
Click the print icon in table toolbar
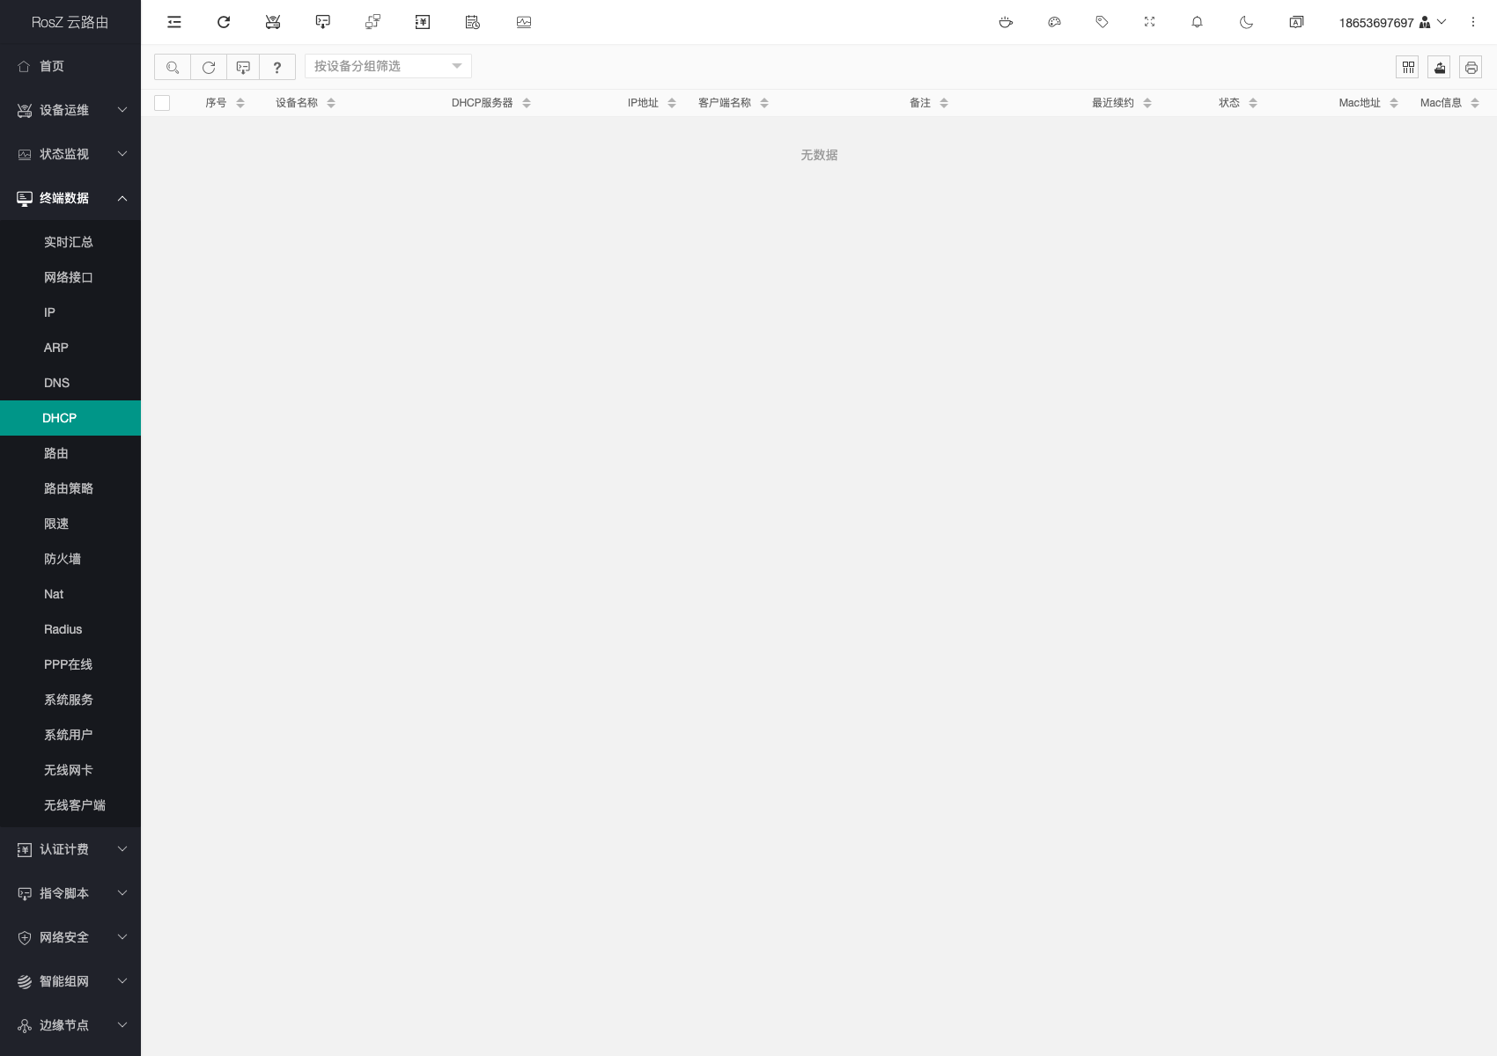pyautogui.click(x=1471, y=67)
